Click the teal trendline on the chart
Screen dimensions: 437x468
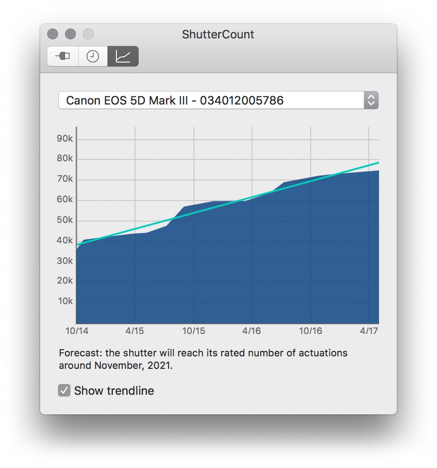coord(228,204)
